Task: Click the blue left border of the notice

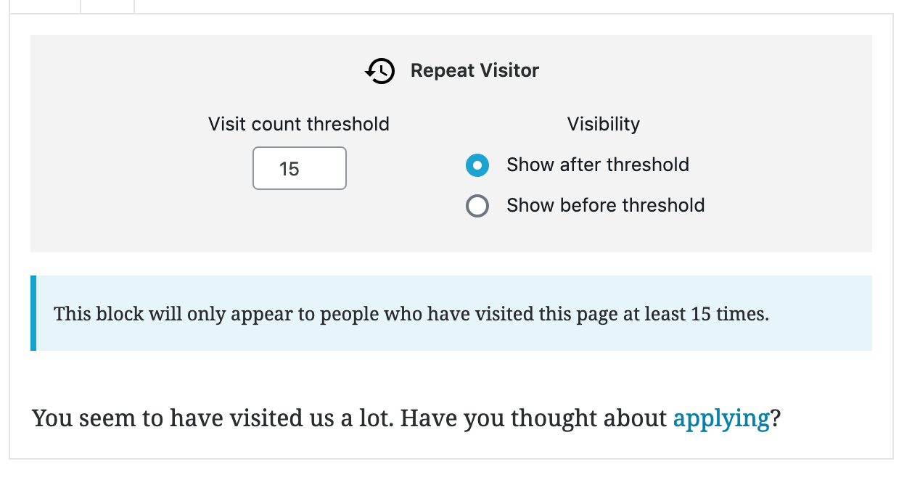Action: [x=33, y=313]
